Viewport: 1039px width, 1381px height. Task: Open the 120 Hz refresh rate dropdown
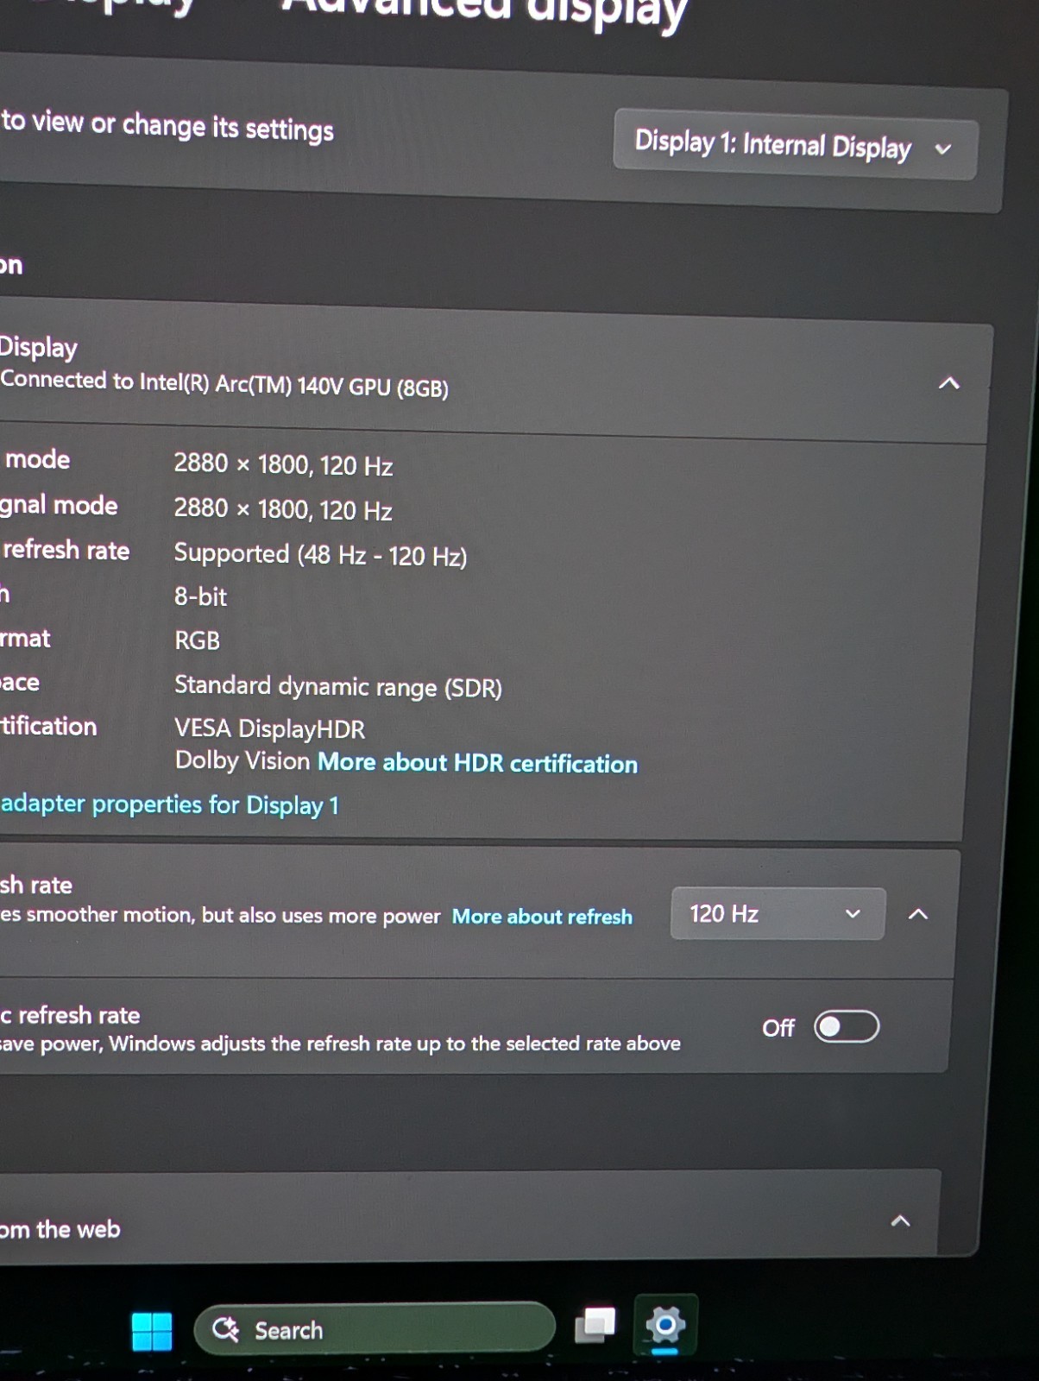coord(778,913)
